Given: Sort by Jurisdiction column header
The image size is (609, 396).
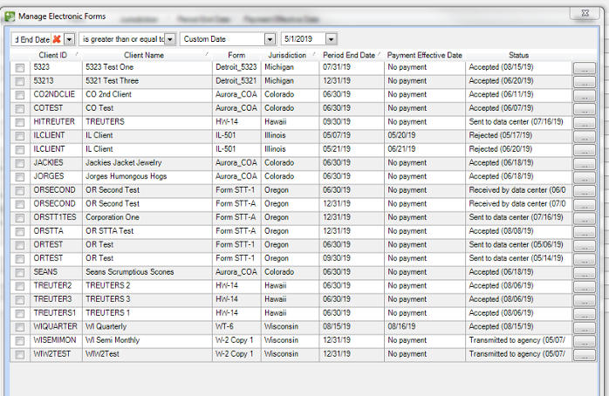Looking at the screenshot, I should [287, 55].
